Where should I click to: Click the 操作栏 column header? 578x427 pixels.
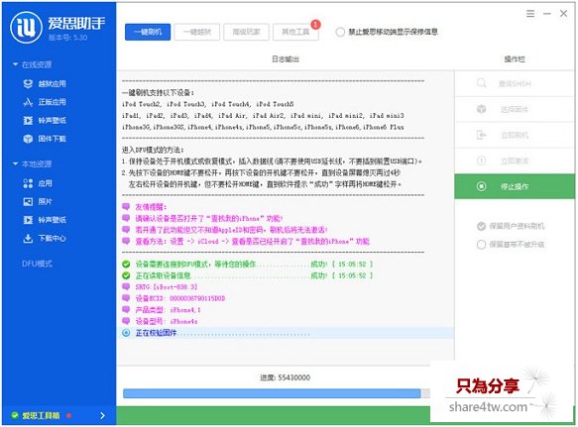click(x=515, y=59)
